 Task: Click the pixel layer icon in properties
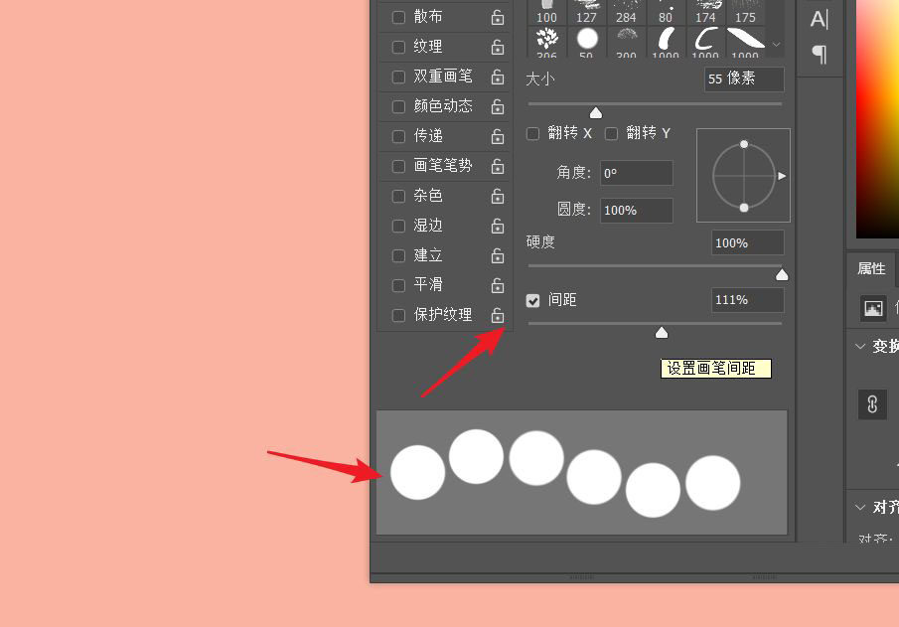coord(873,309)
